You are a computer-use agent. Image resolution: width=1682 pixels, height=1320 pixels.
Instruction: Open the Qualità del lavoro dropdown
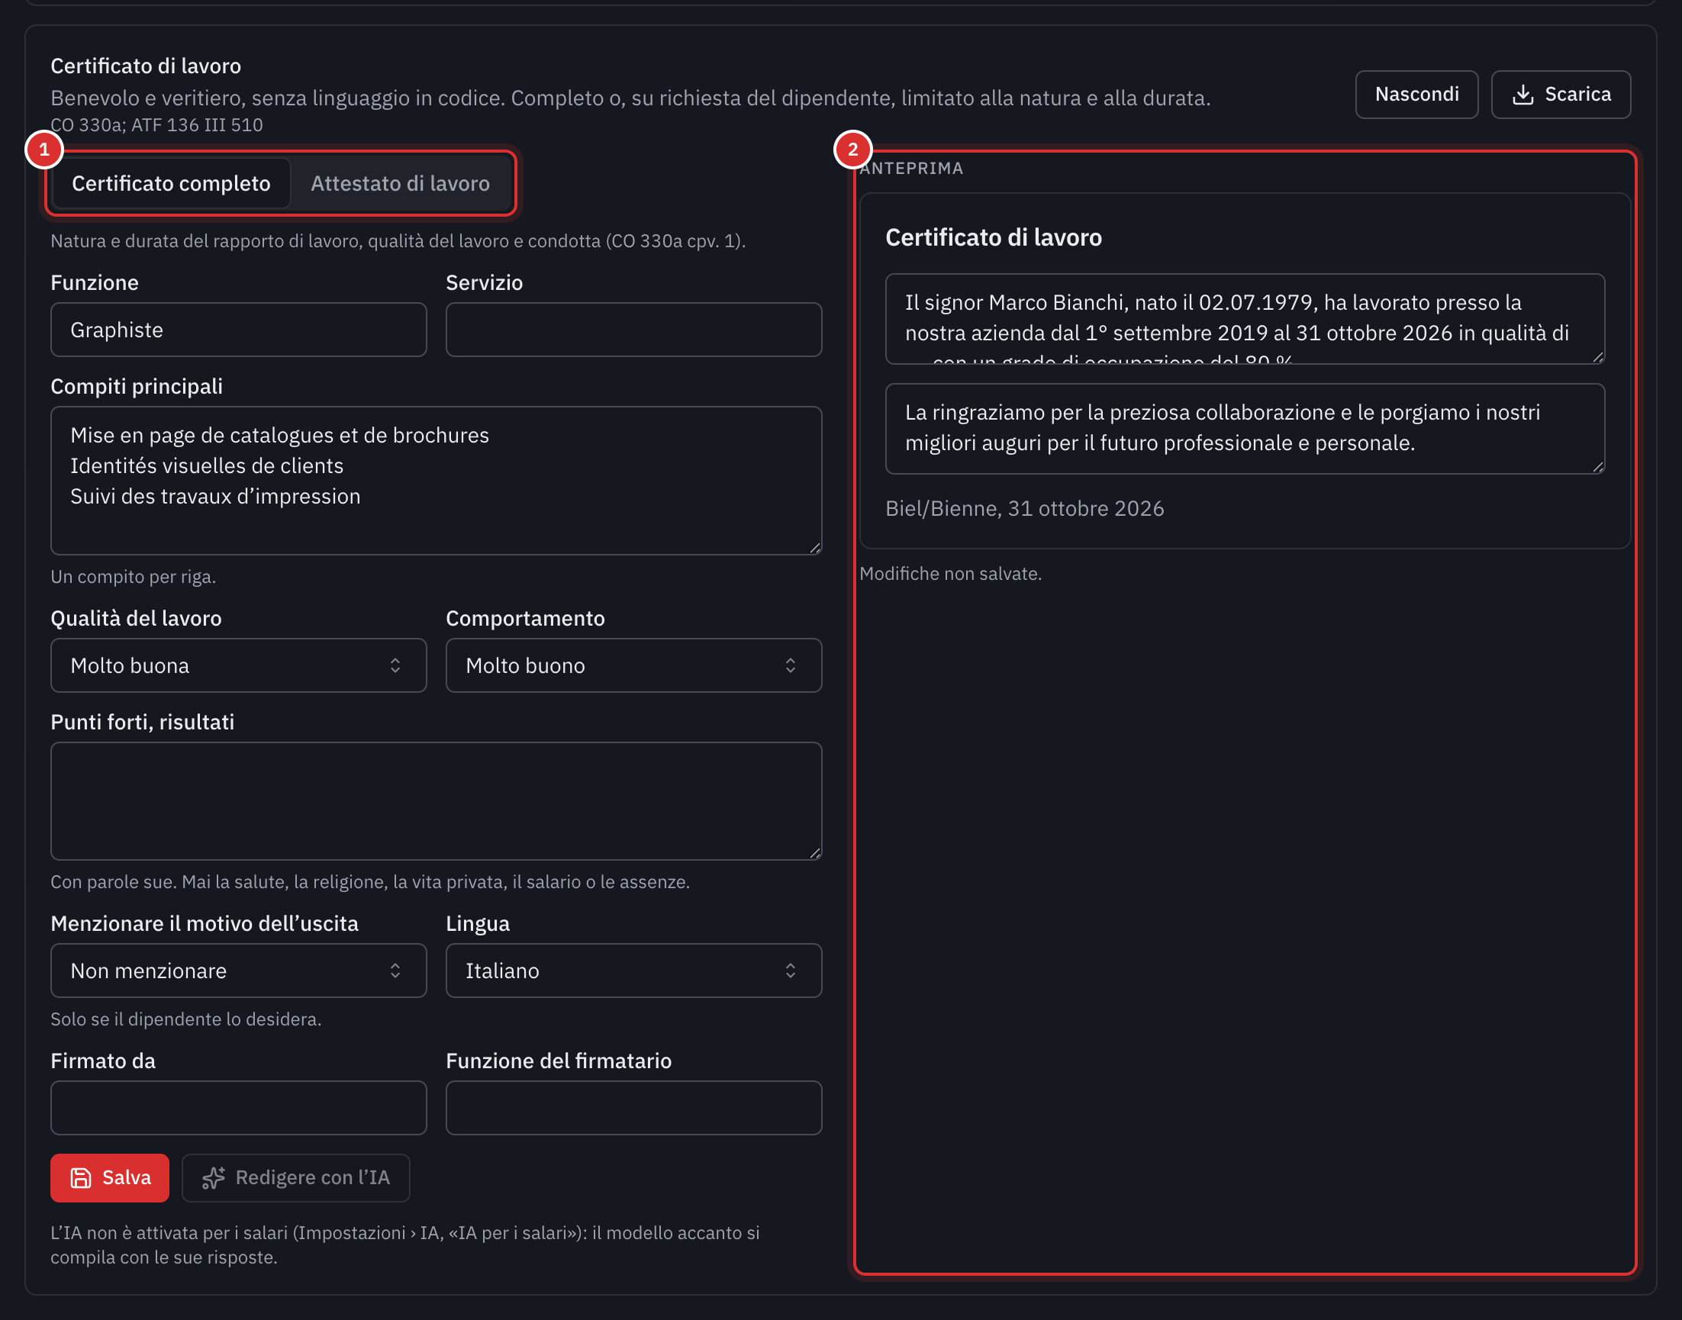(x=238, y=665)
